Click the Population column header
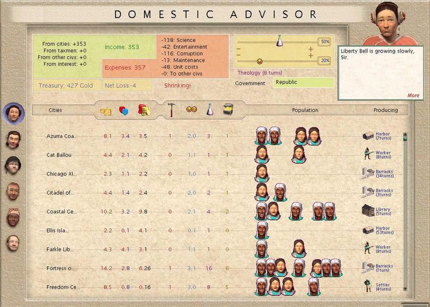 [x=305, y=110]
